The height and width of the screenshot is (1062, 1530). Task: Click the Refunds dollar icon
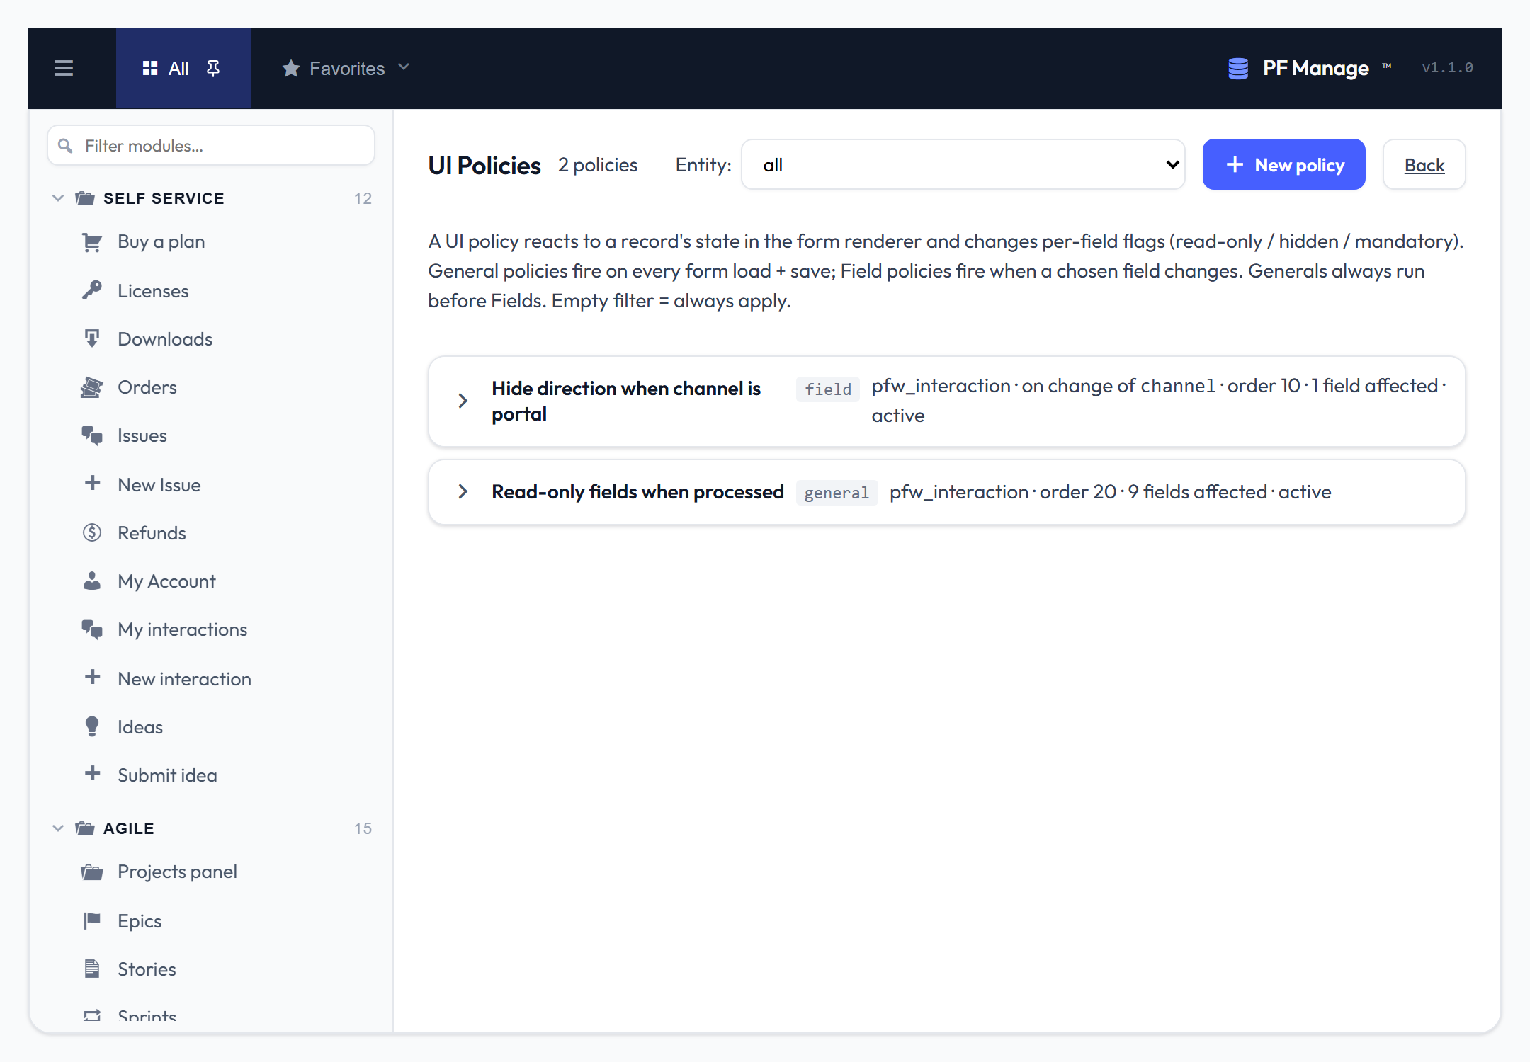tap(92, 532)
